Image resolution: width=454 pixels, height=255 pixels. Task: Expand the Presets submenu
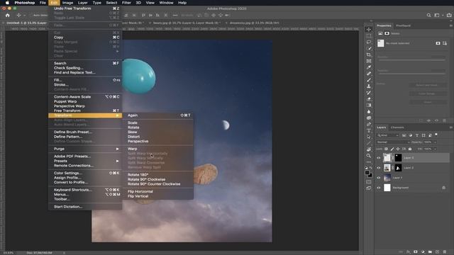tap(85, 161)
